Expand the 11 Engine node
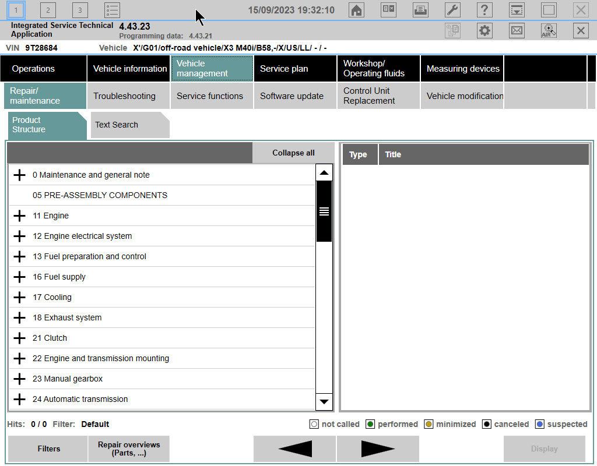Image resolution: width=597 pixels, height=466 pixels. pos(19,216)
